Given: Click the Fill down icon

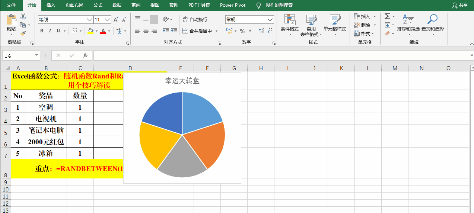Looking at the screenshot, I should coord(387,25).
